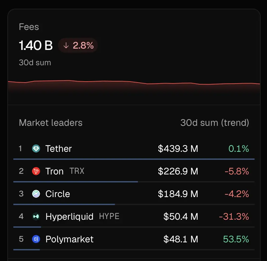The width and height of the screenshot is (267, 261).
Task: Click the red Tron logo icon
Action: [x=36, y=171]
